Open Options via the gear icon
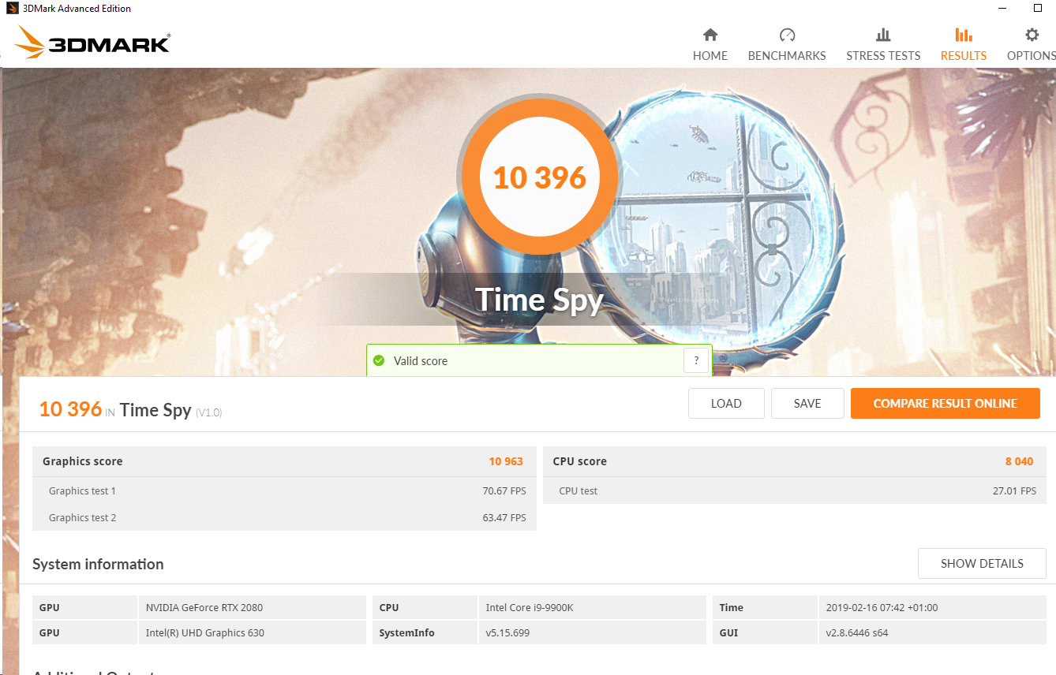Screen dimensions: 1056x675 (x=1032, y=35)
